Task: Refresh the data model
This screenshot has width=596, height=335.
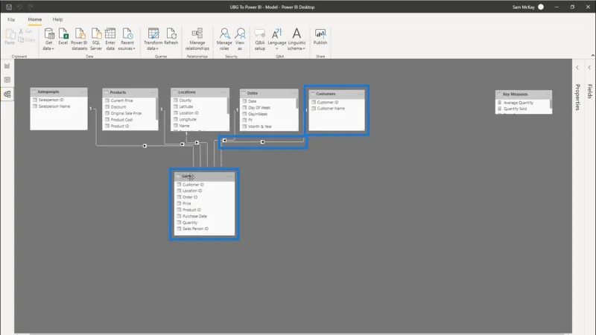Action: point(171,36)
